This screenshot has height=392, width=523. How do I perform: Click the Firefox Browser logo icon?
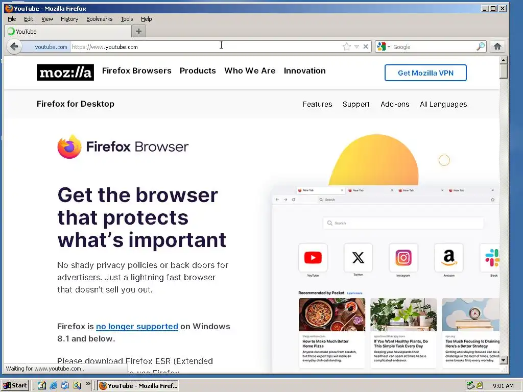(69, 146)
